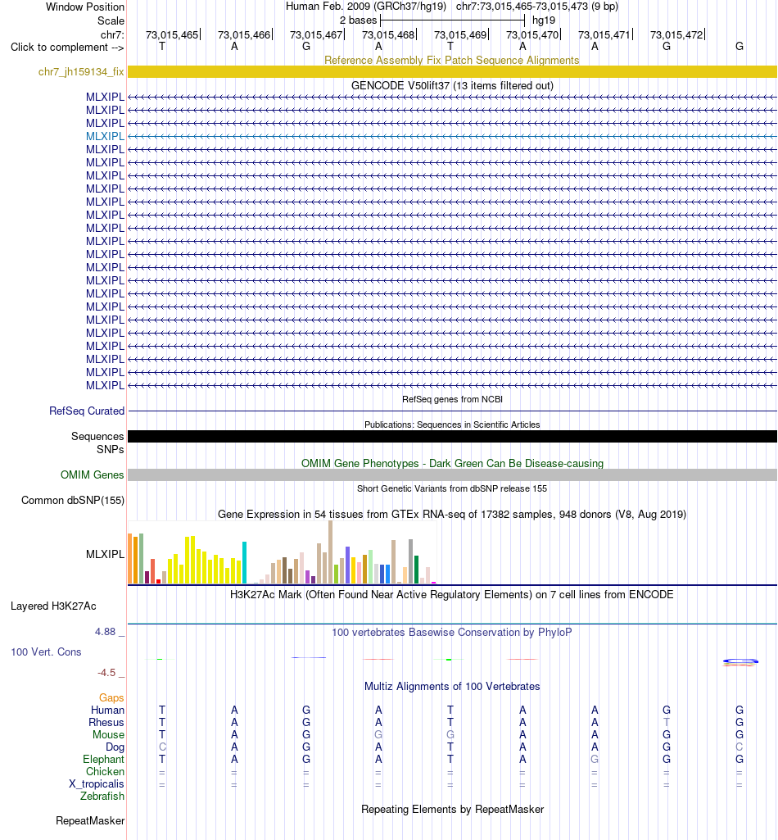The image size is (778, 840).
Task: Click the Common dbSNP(155) label
Action: (73, 501)
